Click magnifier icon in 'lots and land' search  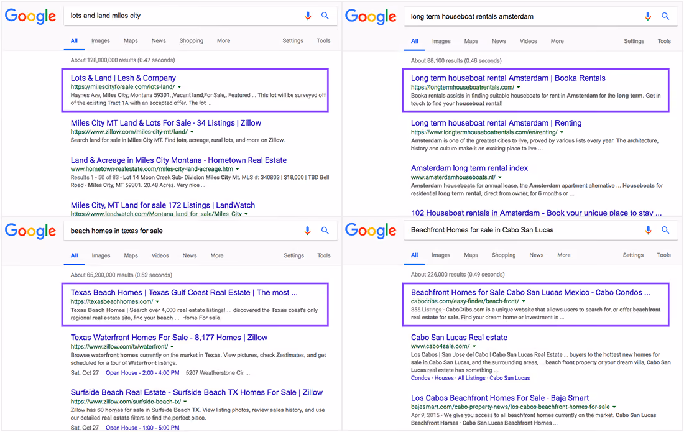click(x=325, y=16)
